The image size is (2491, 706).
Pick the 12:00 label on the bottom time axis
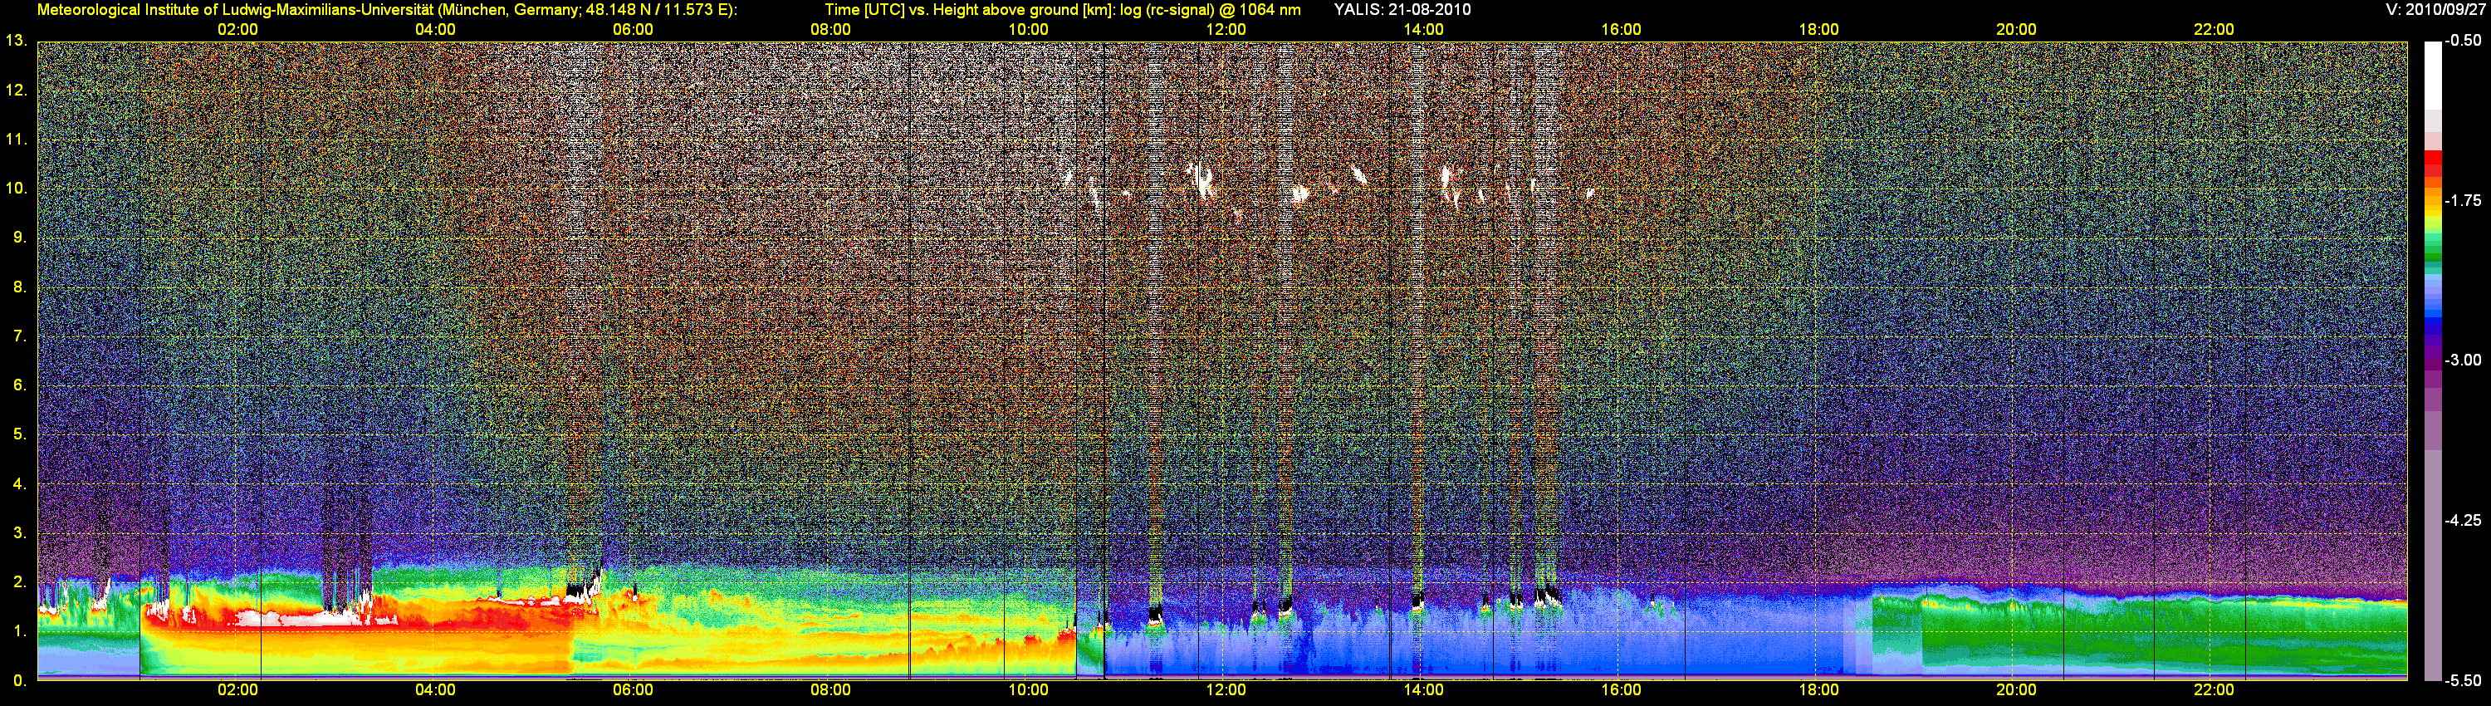pos(1226,690)
